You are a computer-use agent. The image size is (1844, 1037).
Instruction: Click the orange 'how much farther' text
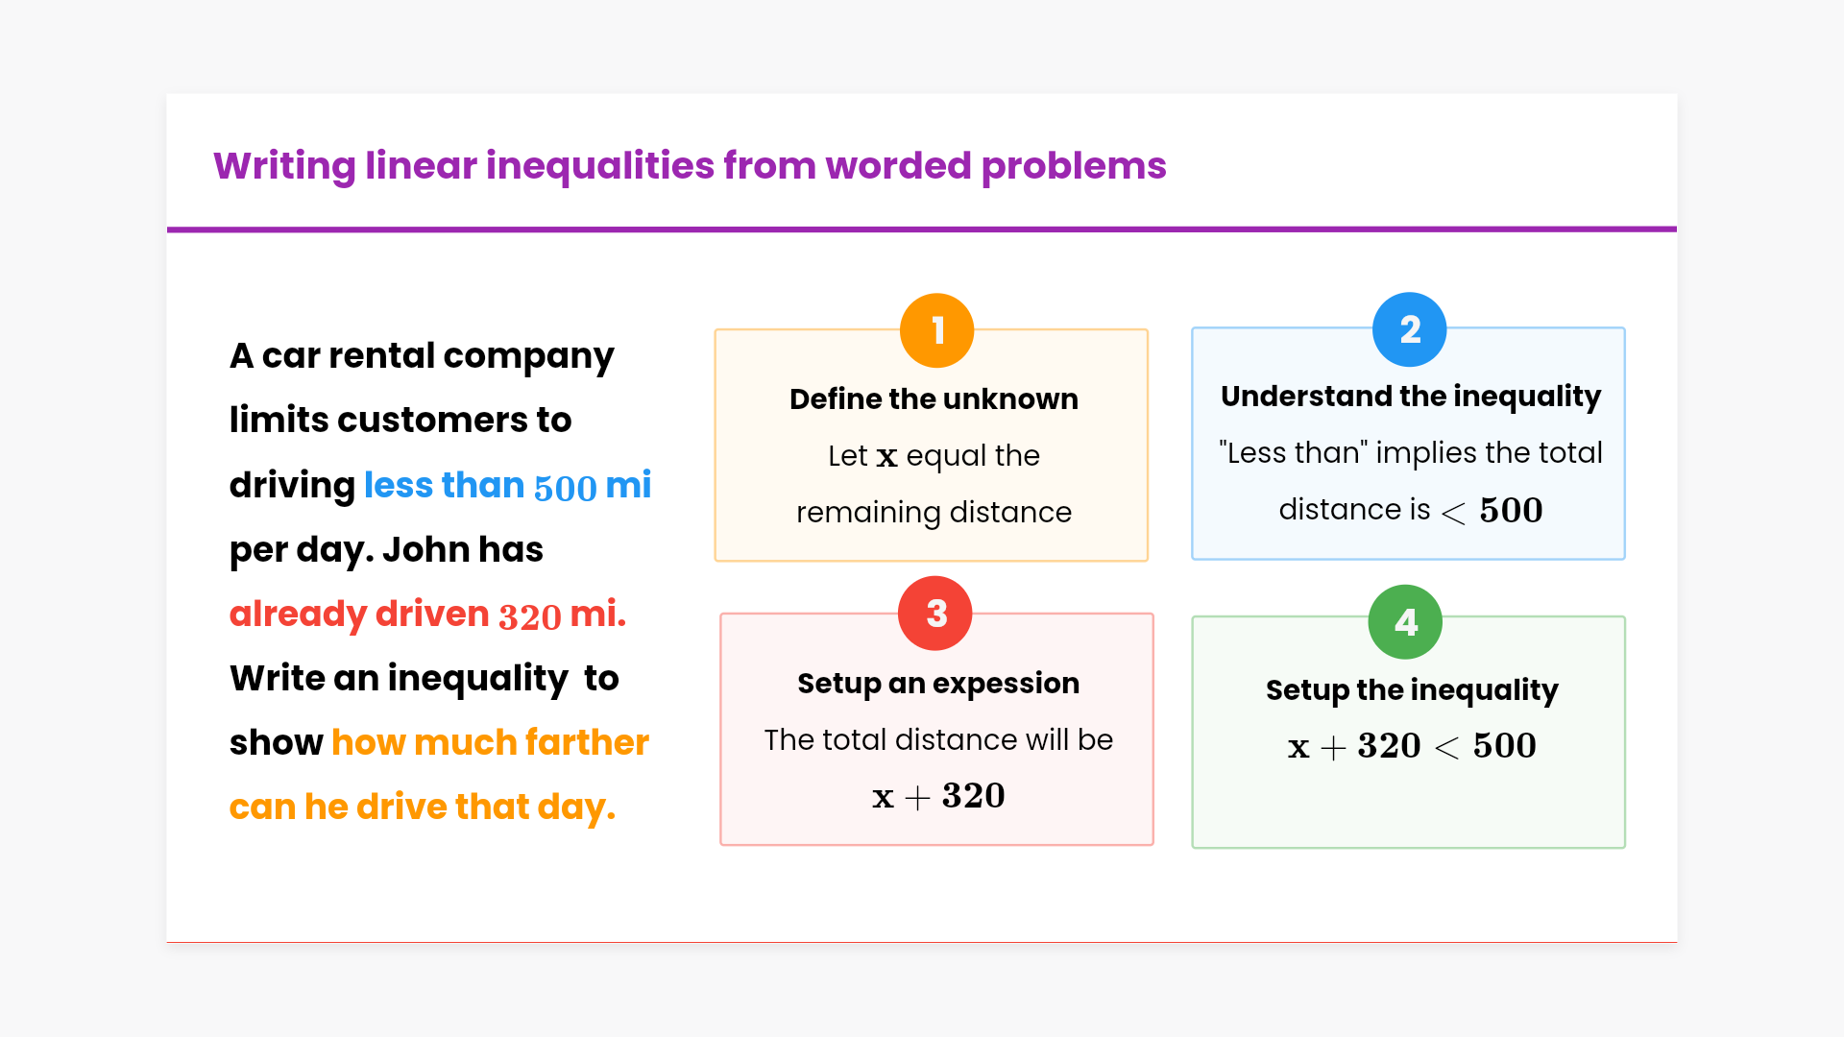coord(490,742)
